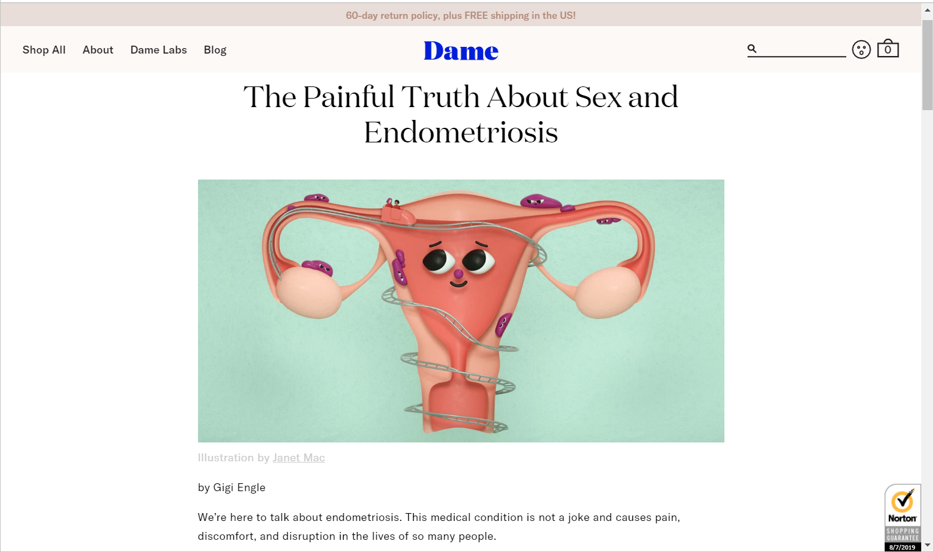The image size is (934, 552).
Task: Open the Shop All menu
Action: point(44,50)
